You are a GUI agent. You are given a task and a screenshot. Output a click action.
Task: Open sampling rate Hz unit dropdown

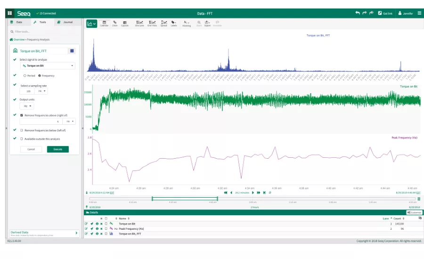coord(41,91)
